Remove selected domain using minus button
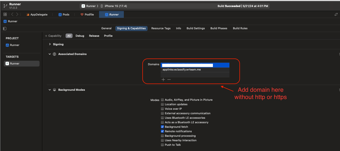Image resolution: width=340 pixels, height=151 pixels. (169, 79)
